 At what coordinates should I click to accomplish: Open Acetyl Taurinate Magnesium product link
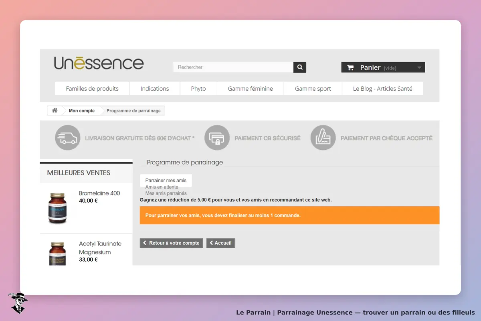100,248
